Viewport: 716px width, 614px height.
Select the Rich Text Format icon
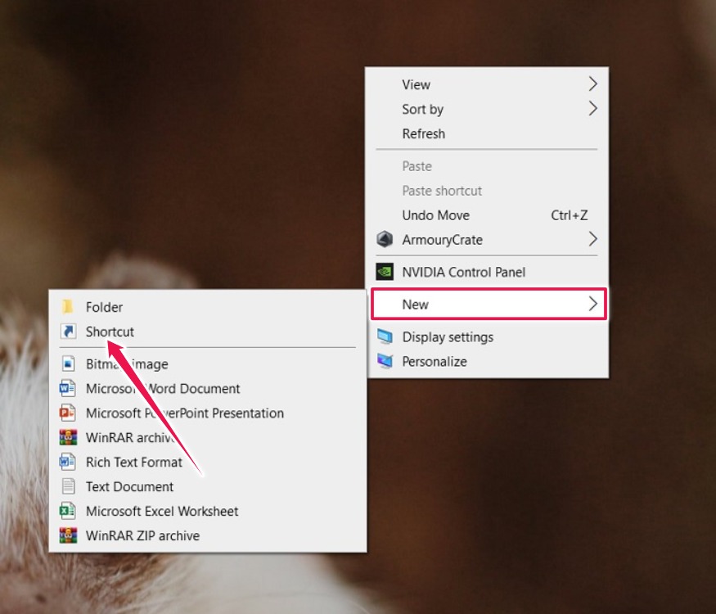67,462
